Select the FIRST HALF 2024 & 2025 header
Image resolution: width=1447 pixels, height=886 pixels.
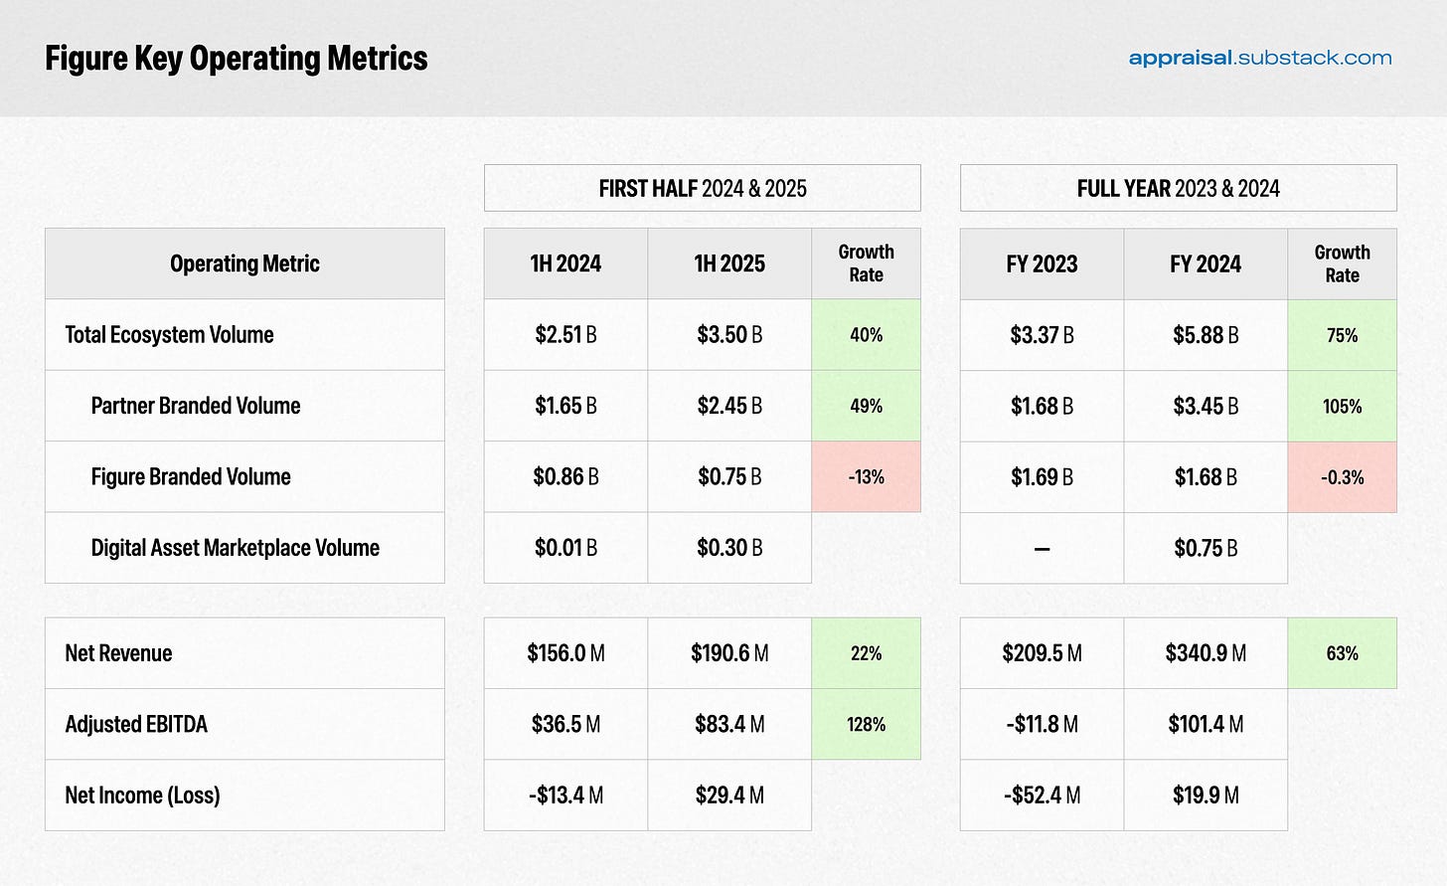click(x=703, y=188)
